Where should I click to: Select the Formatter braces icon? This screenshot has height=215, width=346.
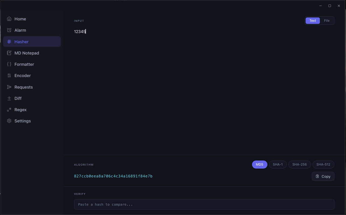(x=9, y=64)
